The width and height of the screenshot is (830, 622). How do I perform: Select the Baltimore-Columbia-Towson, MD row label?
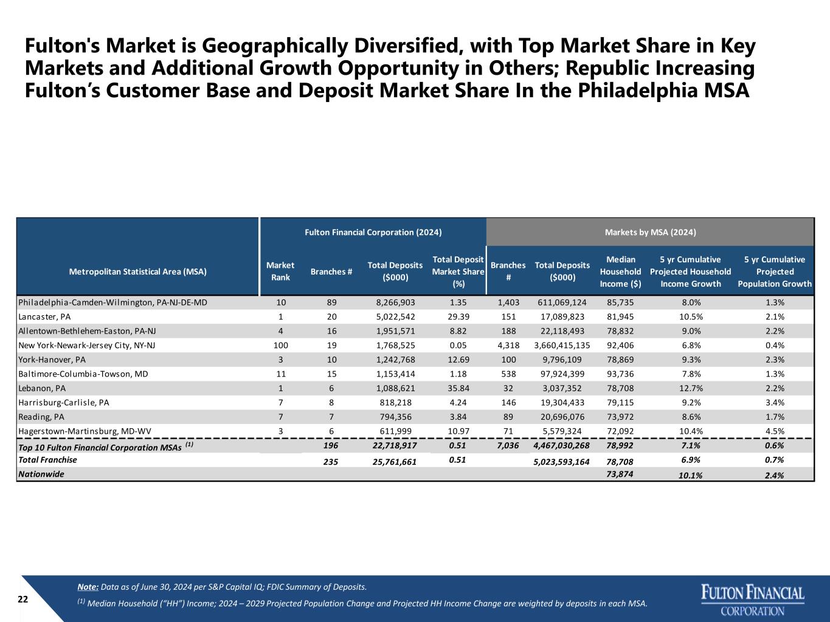click(x=83, y=374)
